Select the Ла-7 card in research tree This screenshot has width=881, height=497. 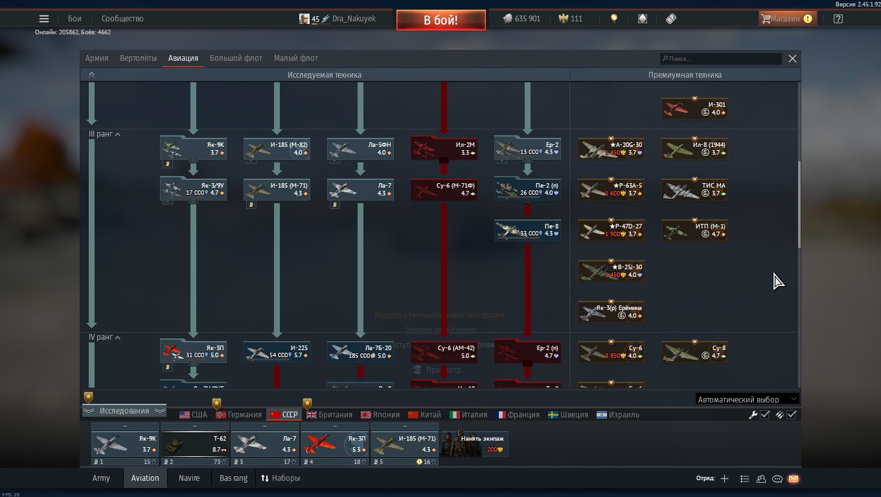(360, 189)
